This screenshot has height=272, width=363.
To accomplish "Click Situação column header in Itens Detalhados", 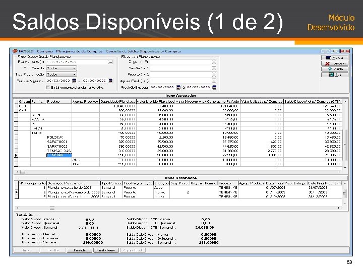I will [161, 183].
